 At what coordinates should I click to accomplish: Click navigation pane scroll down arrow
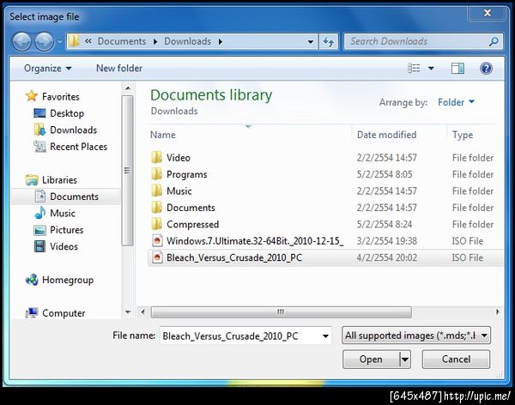coord(128,312)
